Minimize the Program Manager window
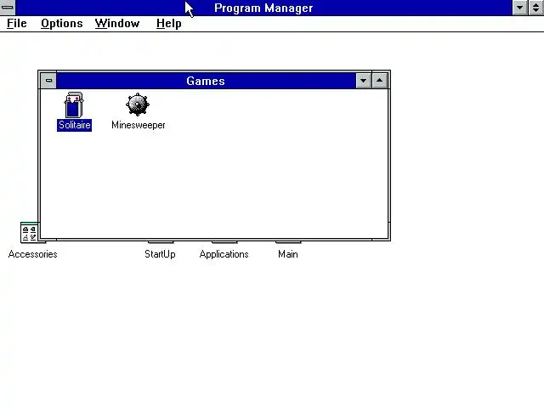This screenshot has height=408, width=544. pos(519,8)
